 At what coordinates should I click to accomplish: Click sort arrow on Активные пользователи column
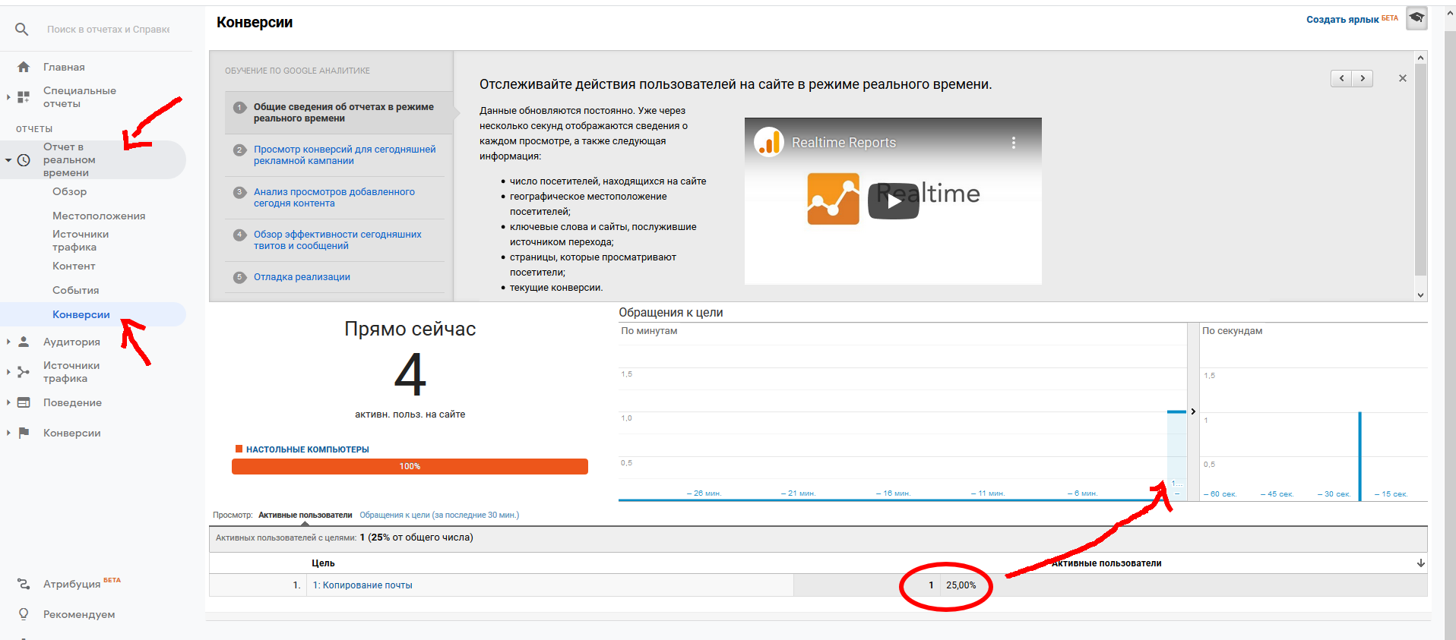(1420, 563)
